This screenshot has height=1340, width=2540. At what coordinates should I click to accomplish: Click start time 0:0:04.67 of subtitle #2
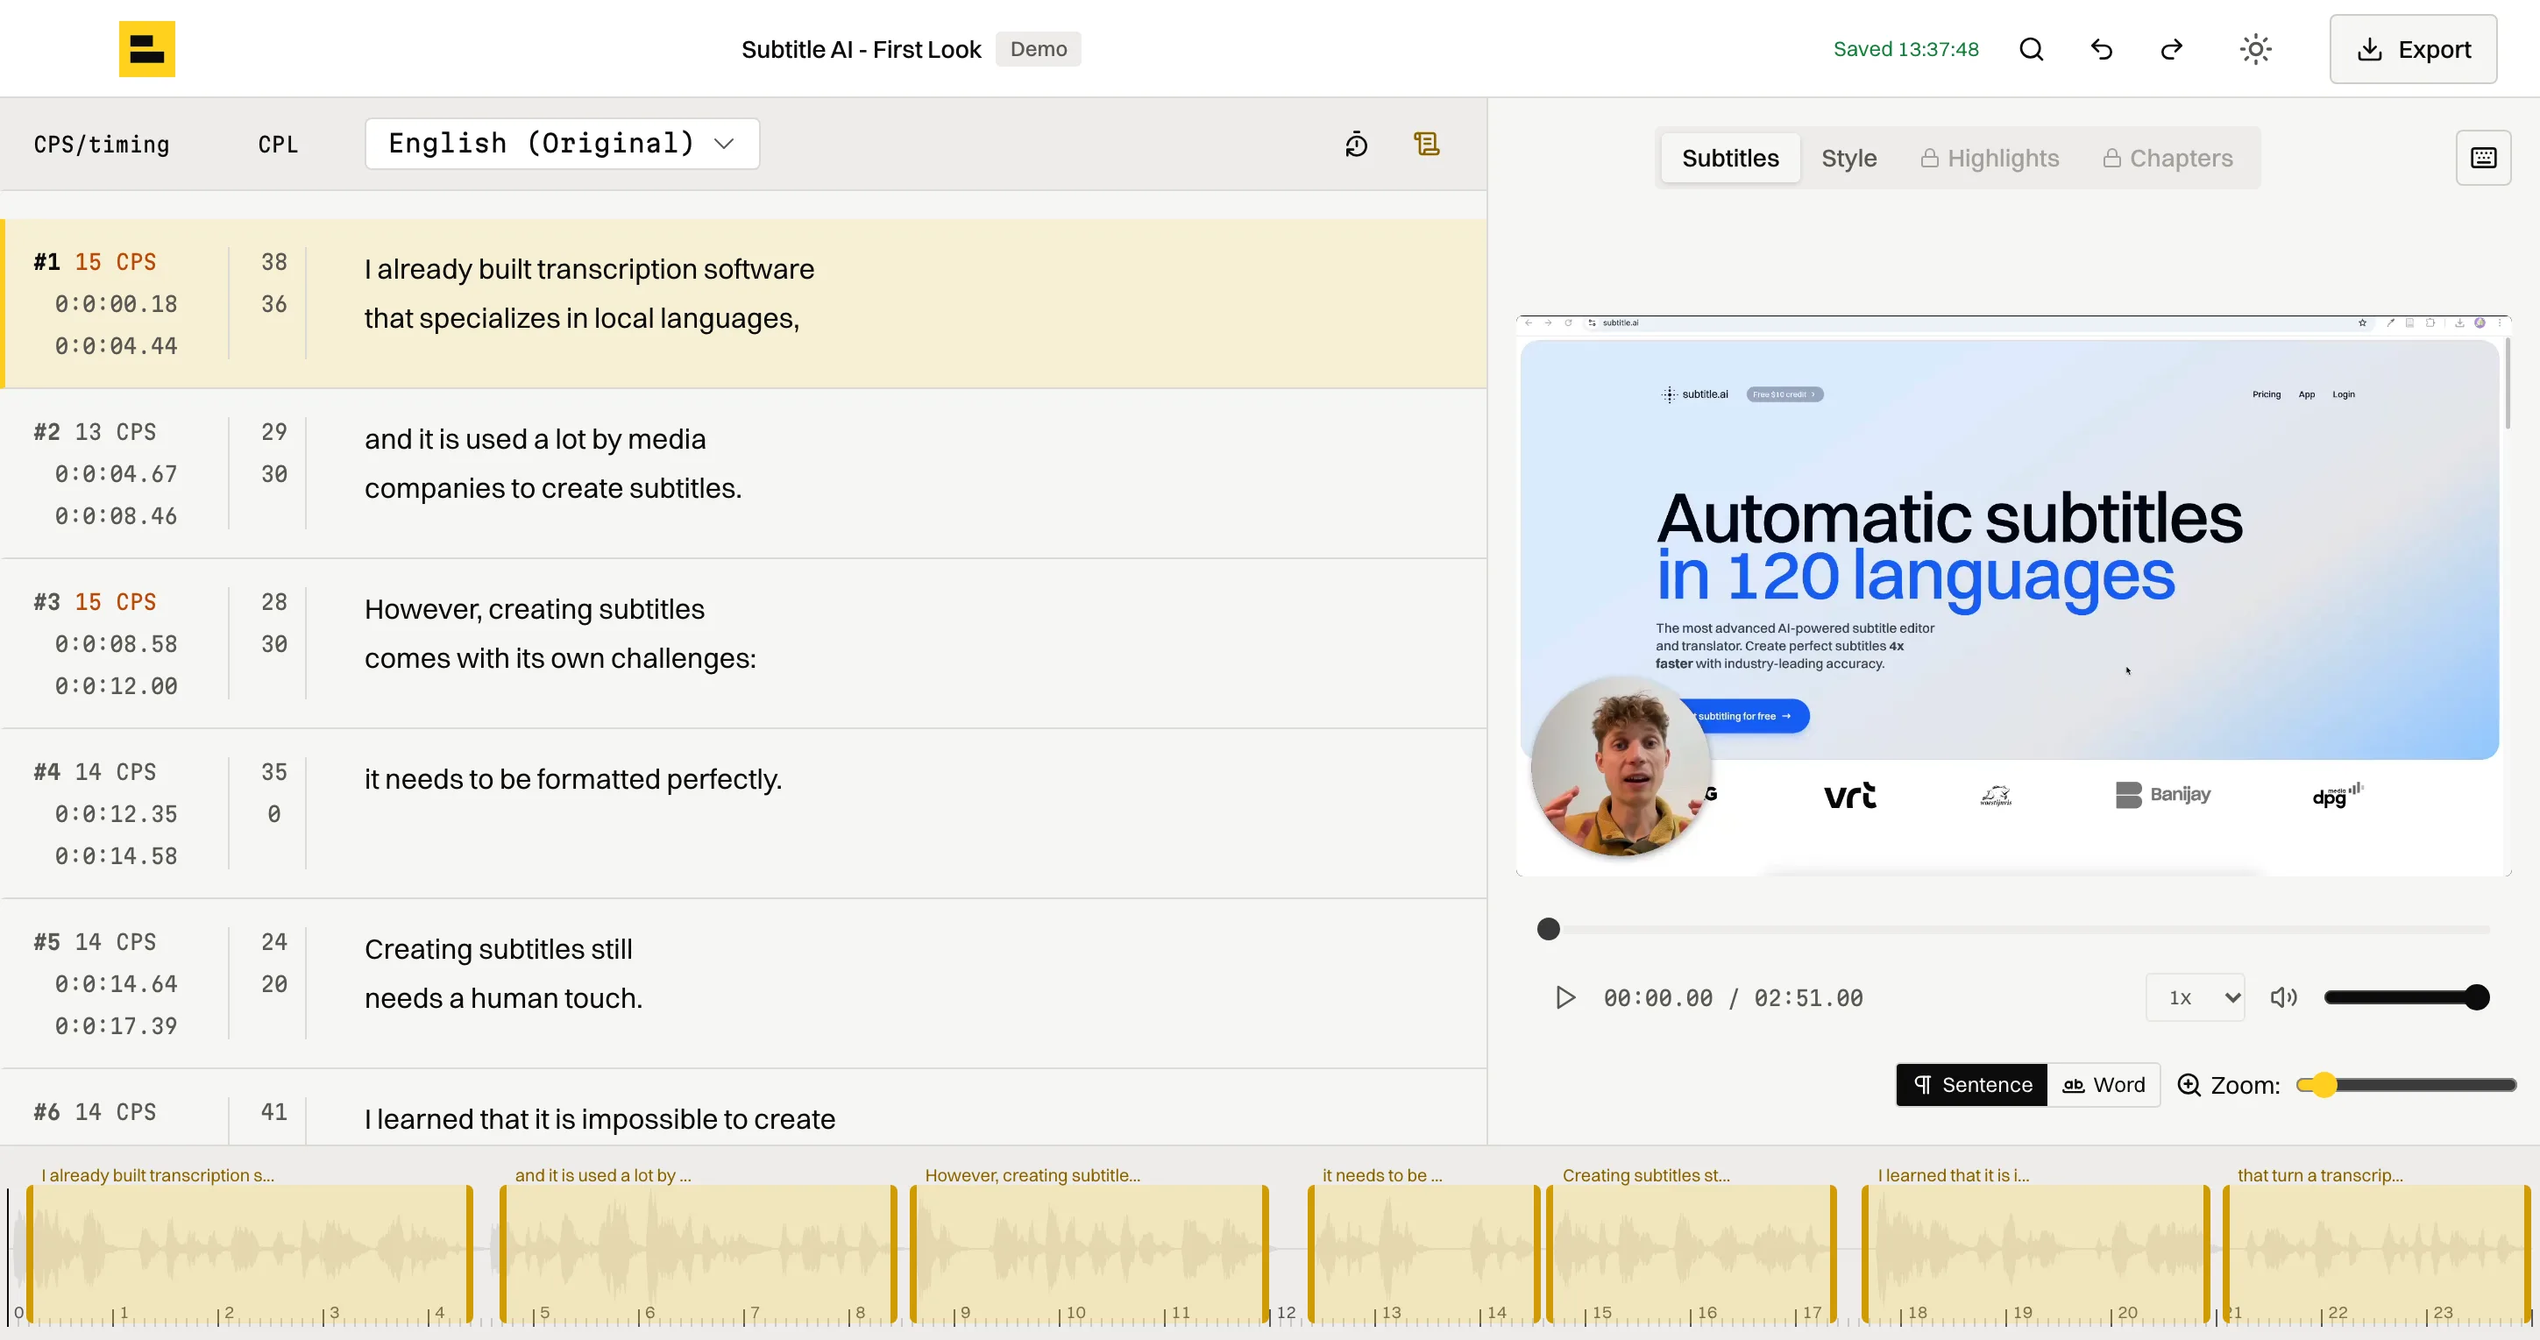pos(116,474)
